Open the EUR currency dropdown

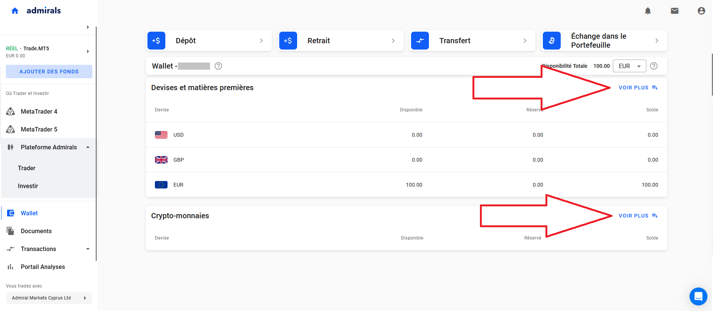point(630,66)
